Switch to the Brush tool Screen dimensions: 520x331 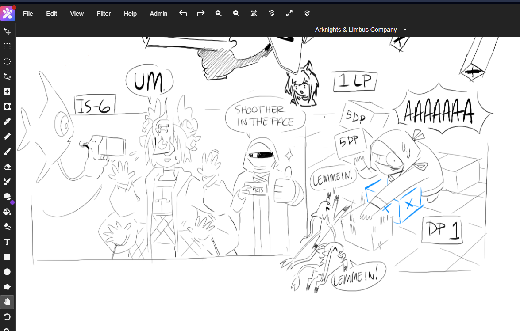(7, 152)
